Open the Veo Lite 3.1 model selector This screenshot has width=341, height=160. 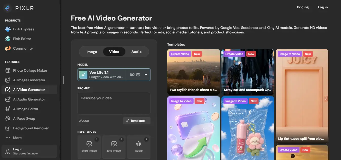114,75
